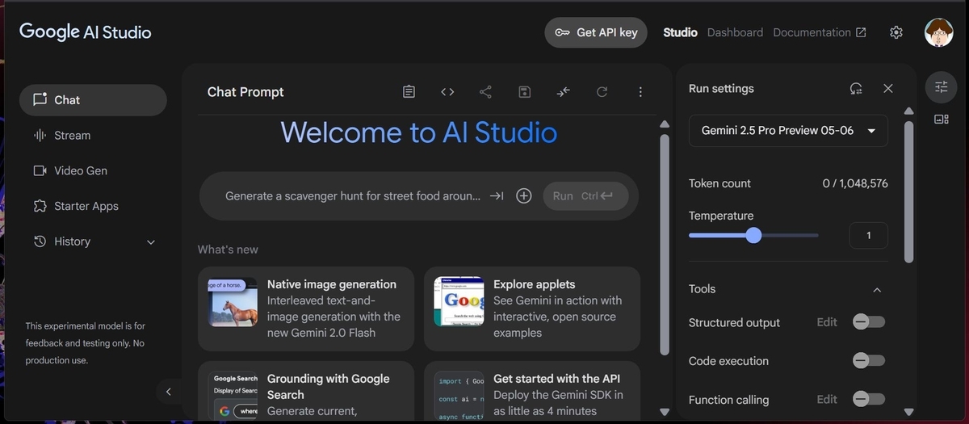Click the Run settings scroll down arrow
The height and width of the screenshot is (424, 969).
pos(909,411)
